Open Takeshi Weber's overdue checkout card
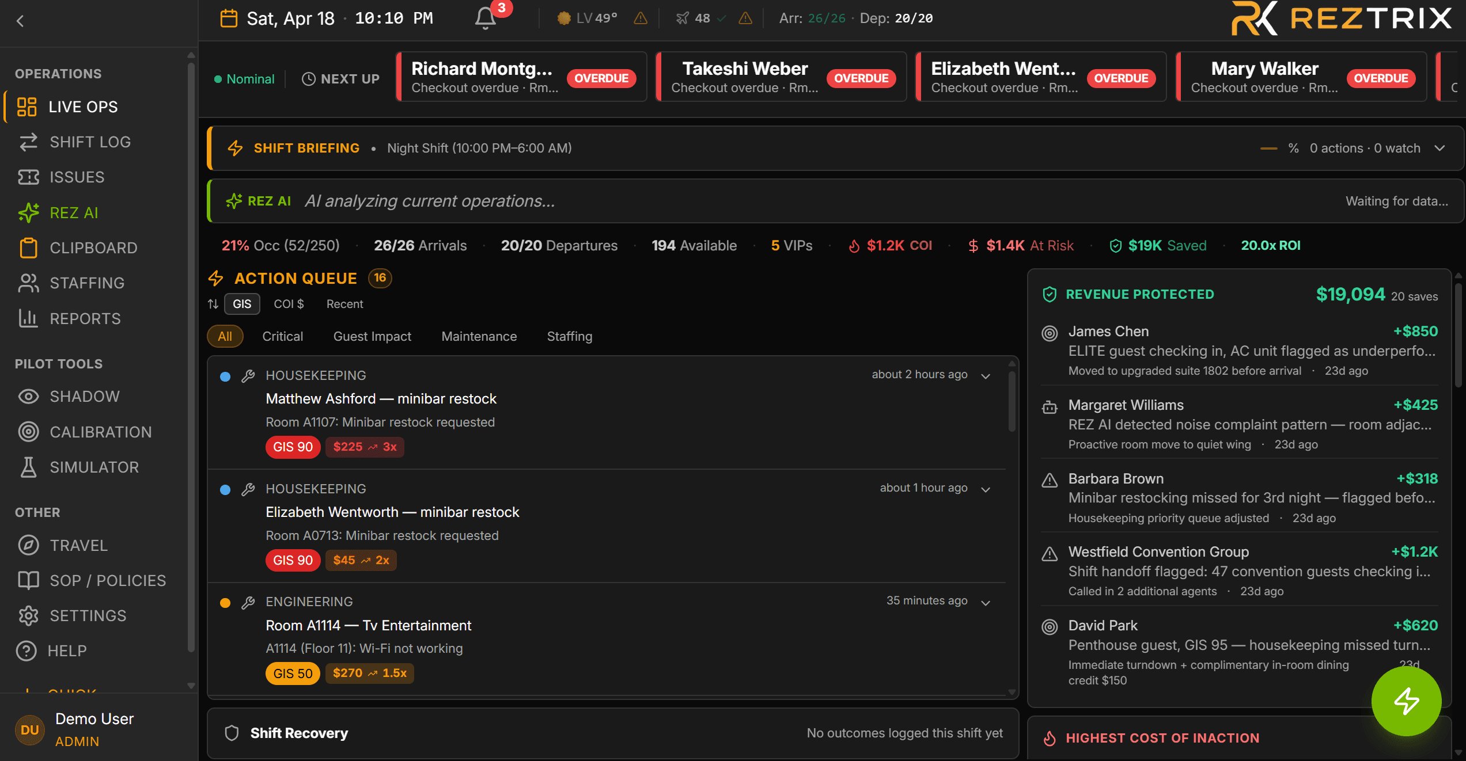Image resolution: width=1466 pixels, height=761 pixels. tap(781, 77)
